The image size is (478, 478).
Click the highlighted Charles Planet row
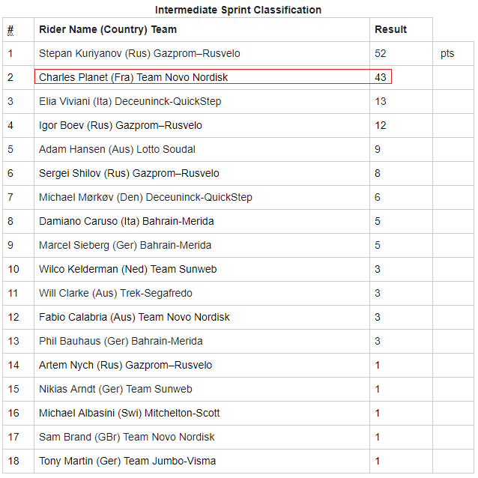[213, 76]
